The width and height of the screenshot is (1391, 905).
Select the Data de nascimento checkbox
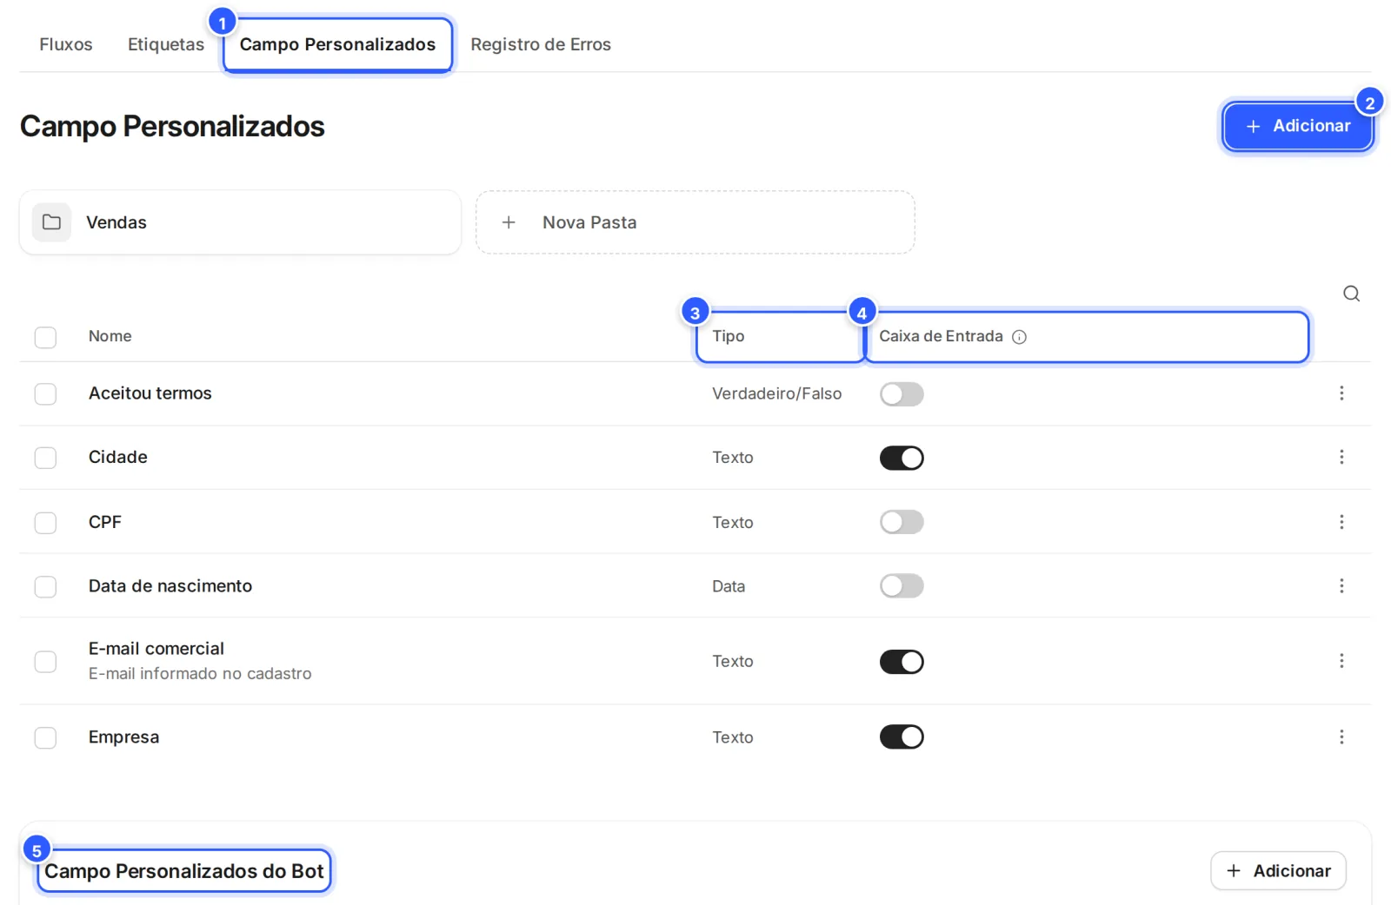[45, 587]
